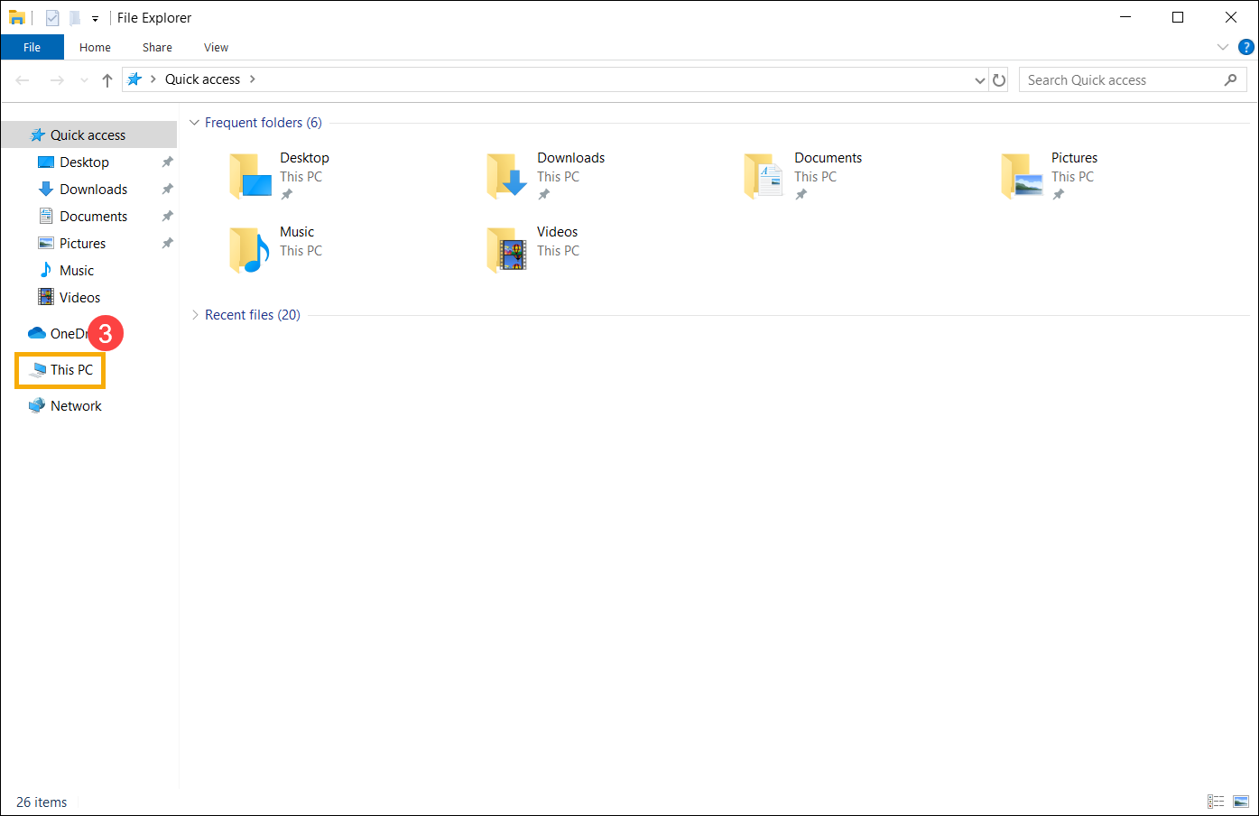The image size is (1259, 816).
Task: Switch to Large icons view via status bar icon
Action: [x=1241, y=802]
